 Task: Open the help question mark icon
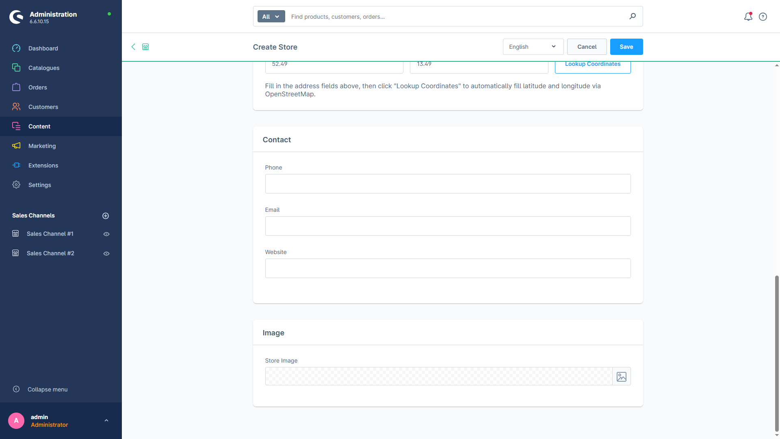pos(763,17)
